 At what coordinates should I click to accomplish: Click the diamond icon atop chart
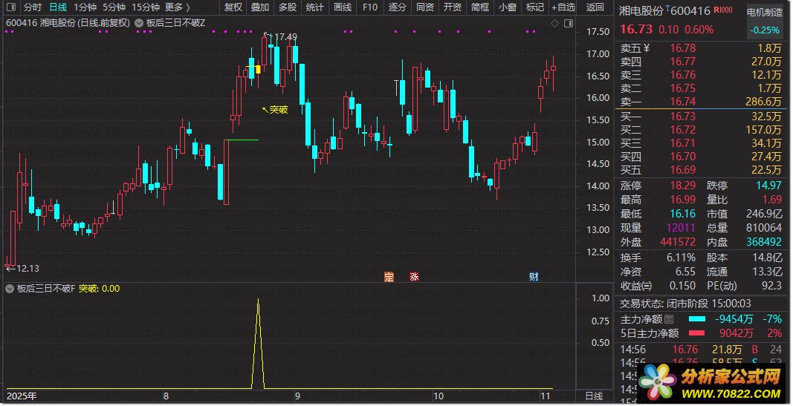(x=554, y=23)
